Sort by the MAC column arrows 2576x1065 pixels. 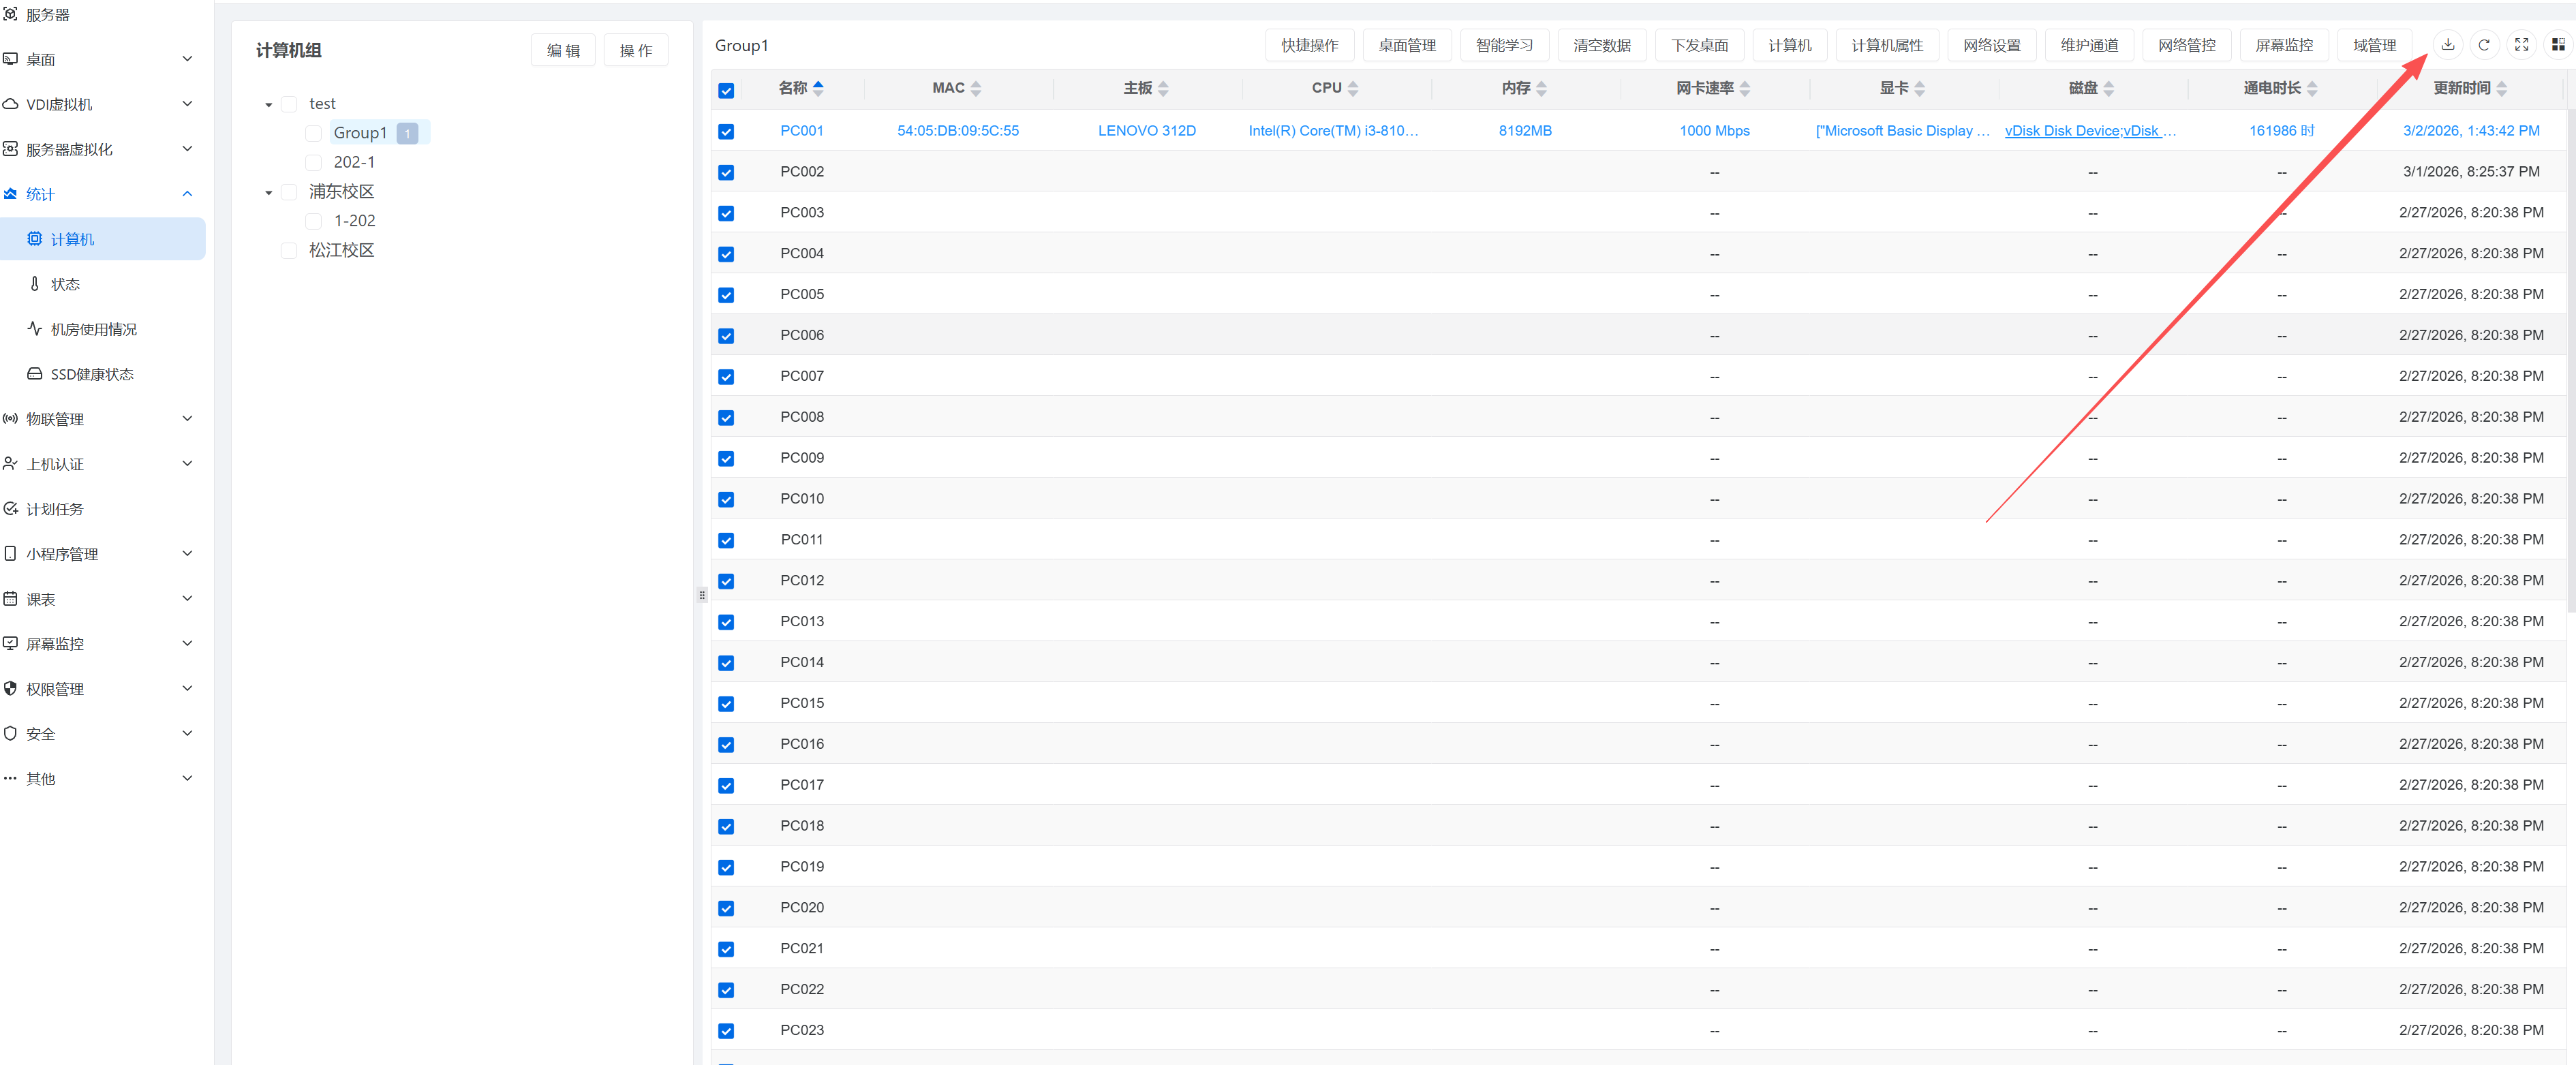point(975,89)
